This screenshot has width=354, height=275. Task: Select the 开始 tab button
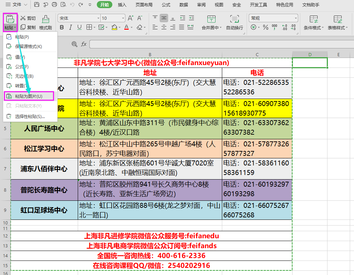[105, 5]
